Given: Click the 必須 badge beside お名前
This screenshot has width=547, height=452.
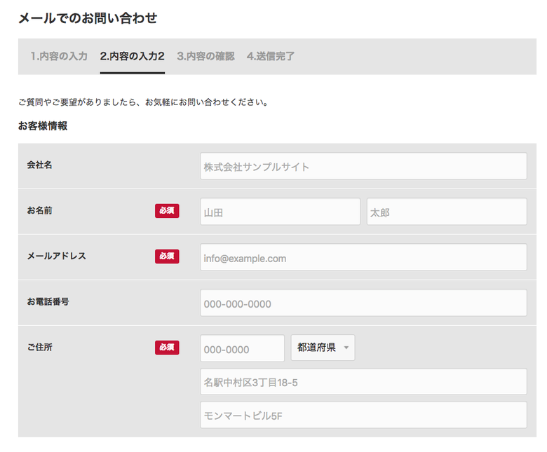Looking at the screenshot, I should coord(167,211).
